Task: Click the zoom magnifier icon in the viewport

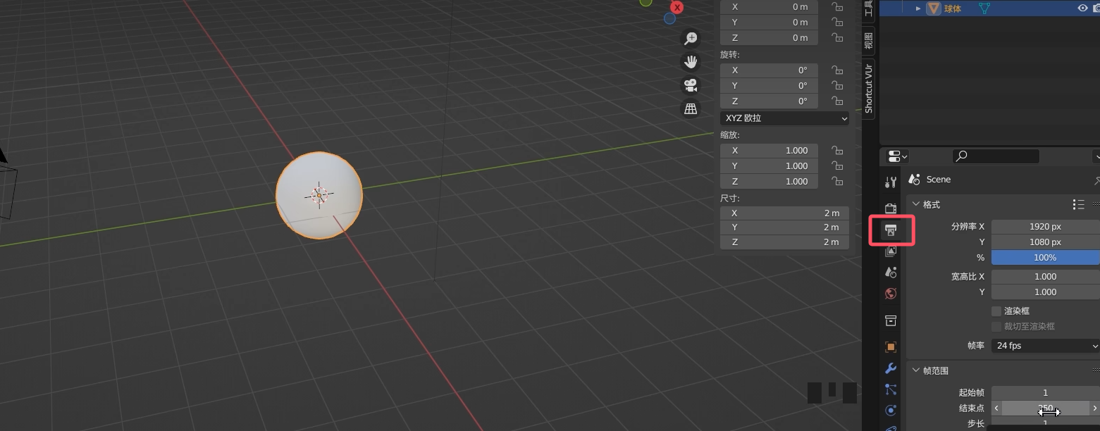Action: (x=691, y=39)
